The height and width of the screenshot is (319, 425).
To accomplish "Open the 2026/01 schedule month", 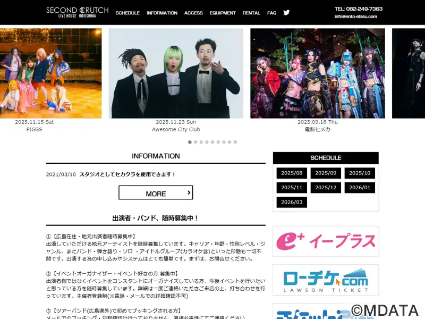I will 360,188.
